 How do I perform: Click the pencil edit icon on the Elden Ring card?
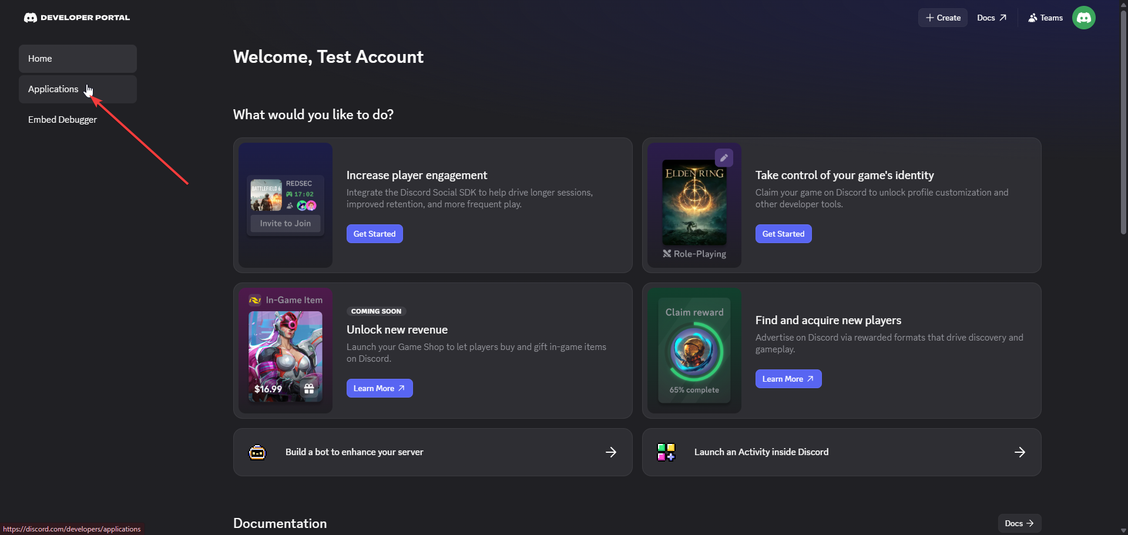pos(724,157)
